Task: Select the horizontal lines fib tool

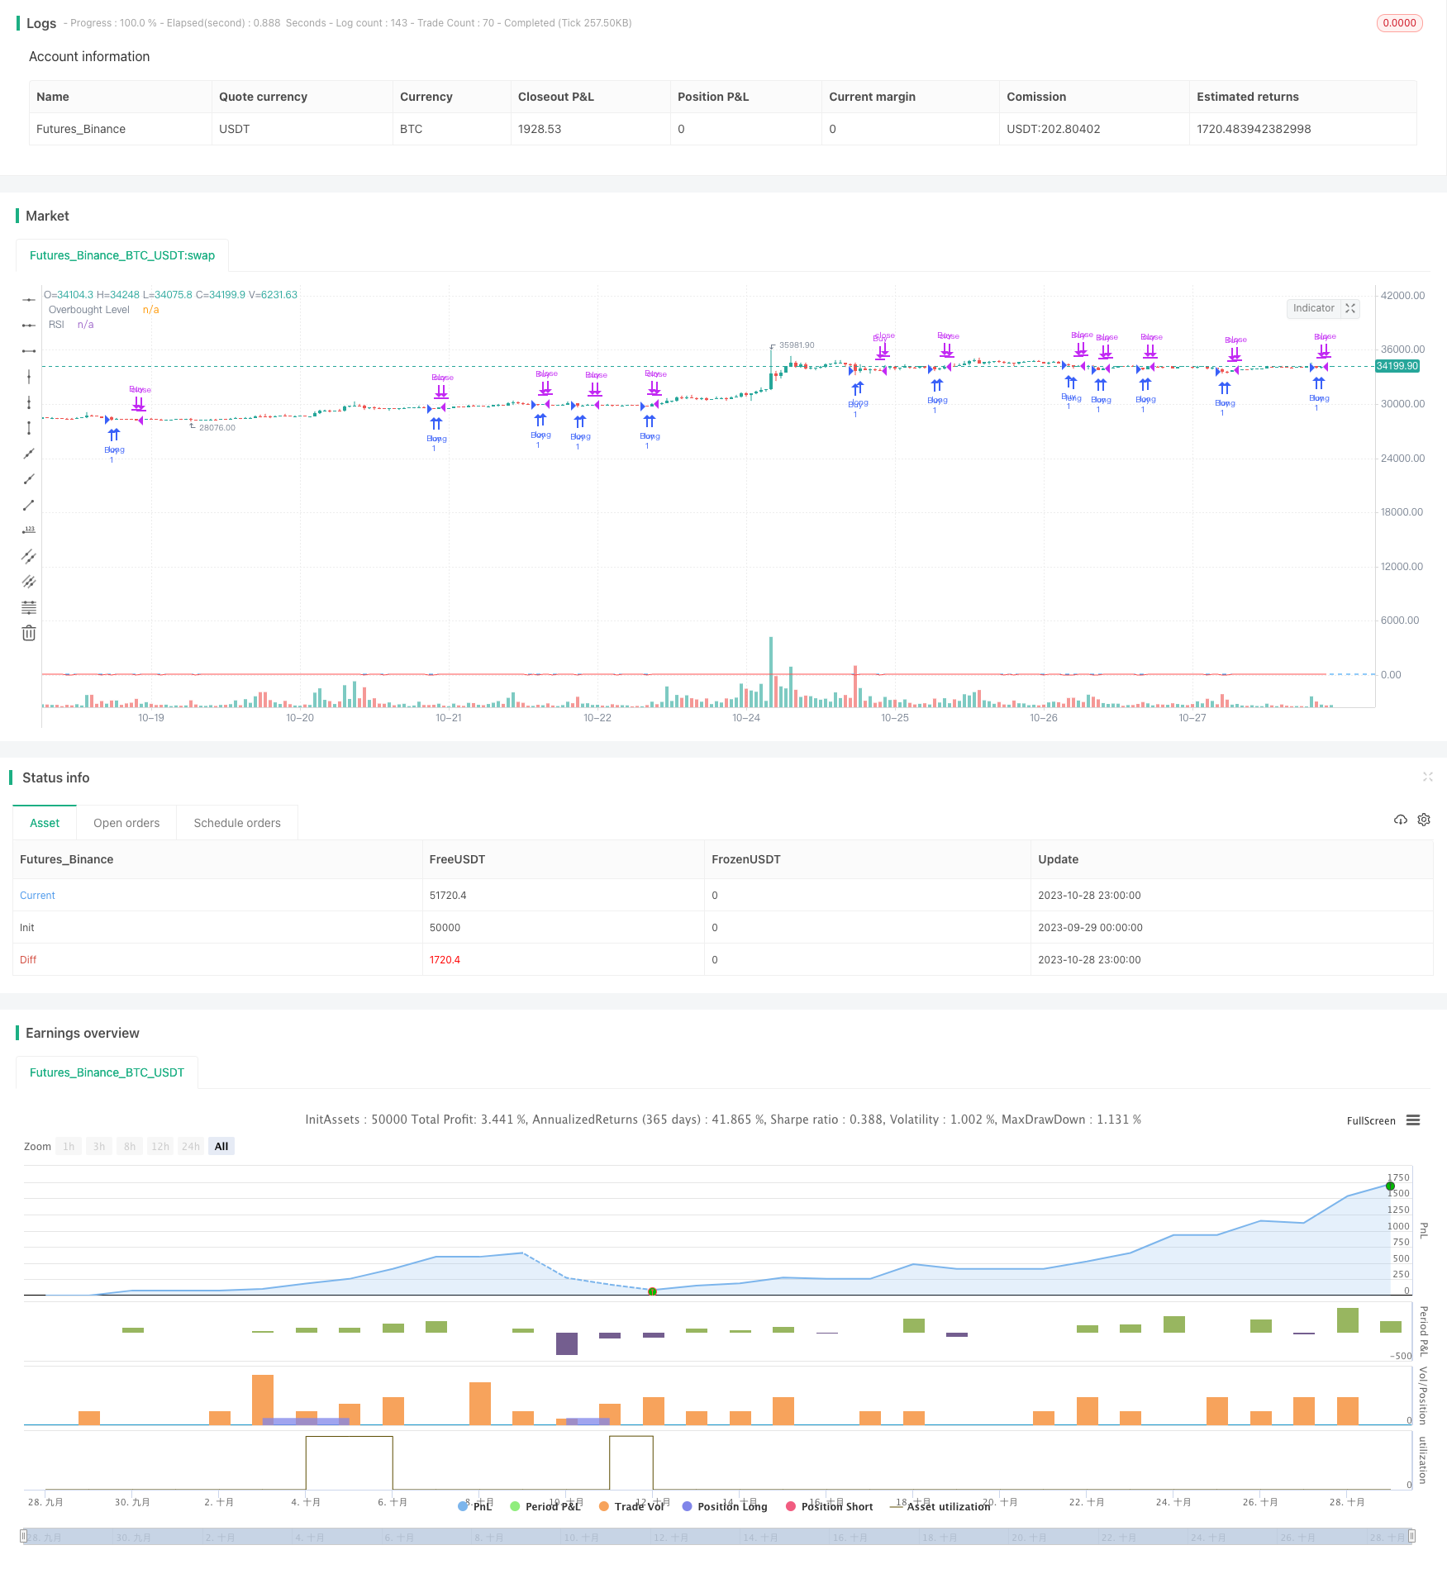Action: [x=29, y=607]
